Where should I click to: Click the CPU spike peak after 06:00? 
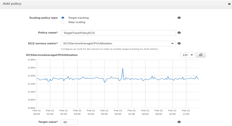point(123,68)
